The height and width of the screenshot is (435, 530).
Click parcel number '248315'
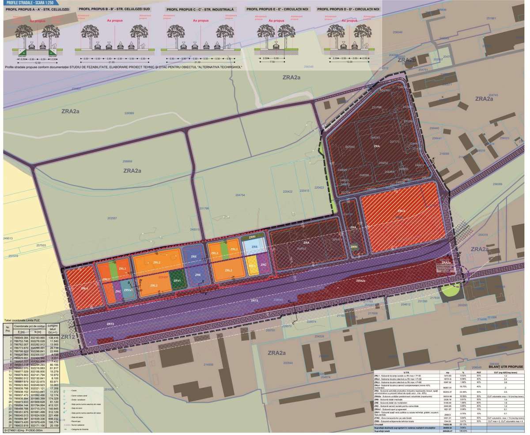(x=195, y=229)
